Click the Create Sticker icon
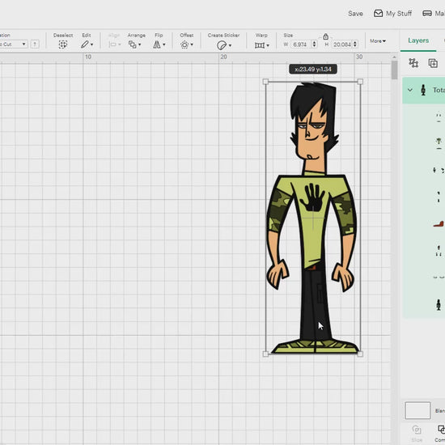Image resolution: width=445 pixels, height=445 pixels. 222,45
